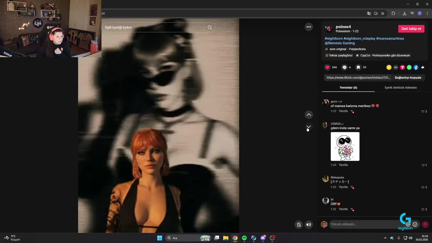This screenshot has height=243, width=432.
Task: Click the magnifier icon in the search box
Action: pyautogui.click(x=210, y=27)
